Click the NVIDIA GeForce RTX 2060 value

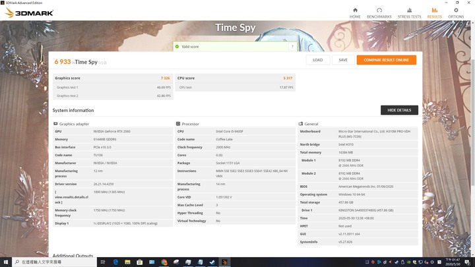[111, 131]
